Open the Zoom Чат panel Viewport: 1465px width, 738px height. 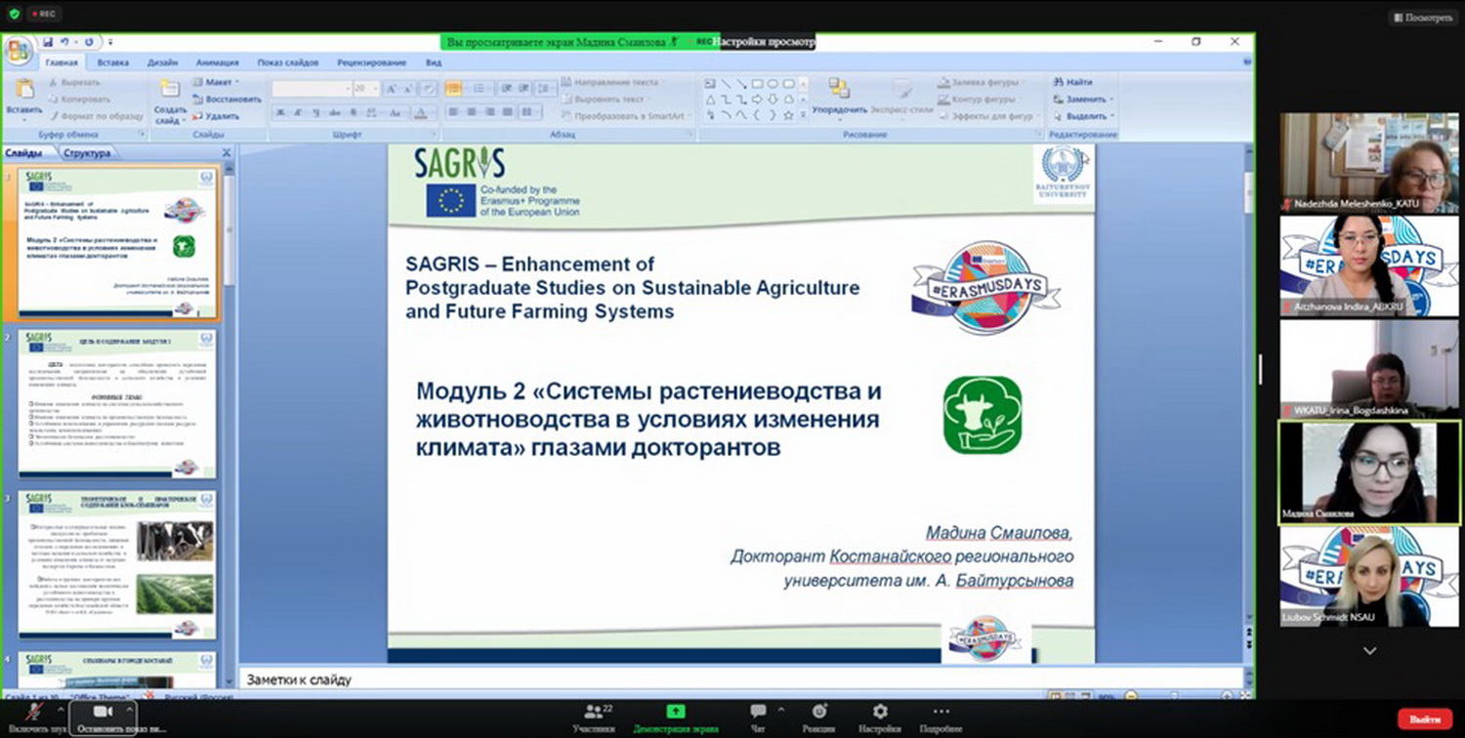coord(758,717)
